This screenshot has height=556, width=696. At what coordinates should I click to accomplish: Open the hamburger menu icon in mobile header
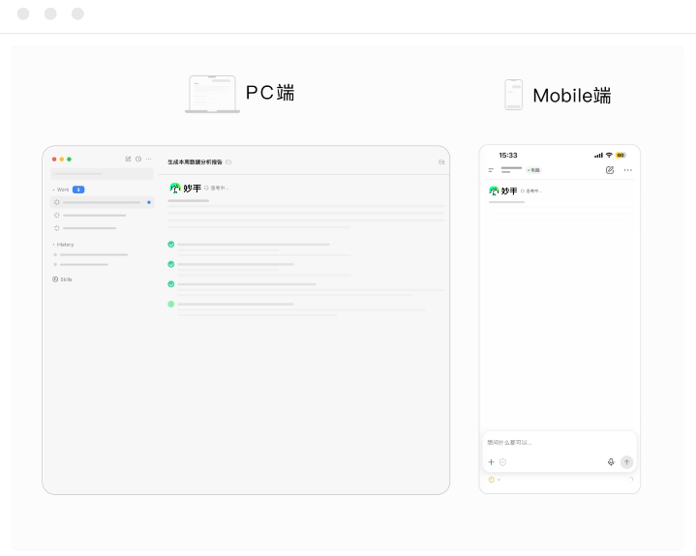coord(491,170)
